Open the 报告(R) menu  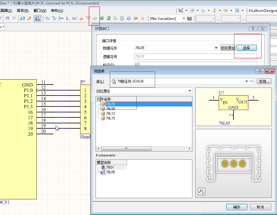(22, 10)
